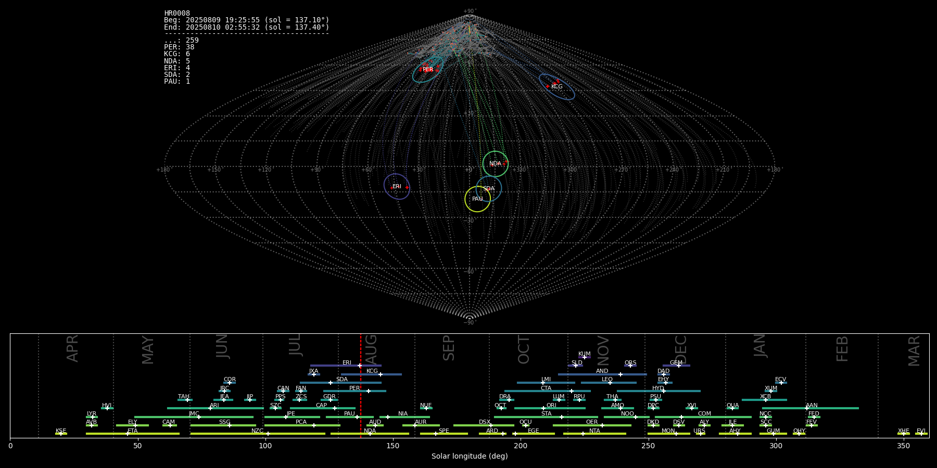Click the +90° pole label on sky map
Viewport: 937px width, 468px height.
(x=470, y=11)
